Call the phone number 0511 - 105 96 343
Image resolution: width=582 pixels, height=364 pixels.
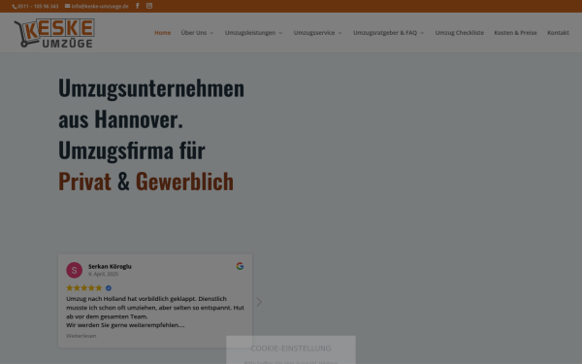coord(36,7)
